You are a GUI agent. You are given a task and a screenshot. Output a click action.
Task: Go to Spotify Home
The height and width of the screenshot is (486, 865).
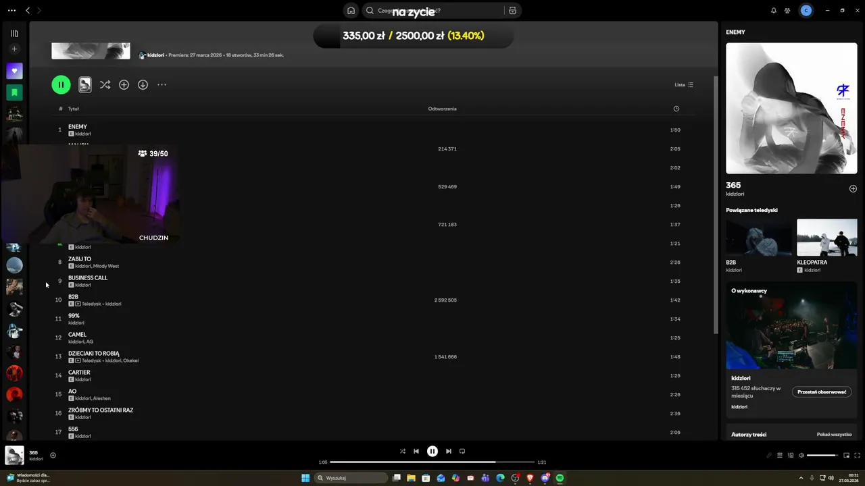pos(351,11)
